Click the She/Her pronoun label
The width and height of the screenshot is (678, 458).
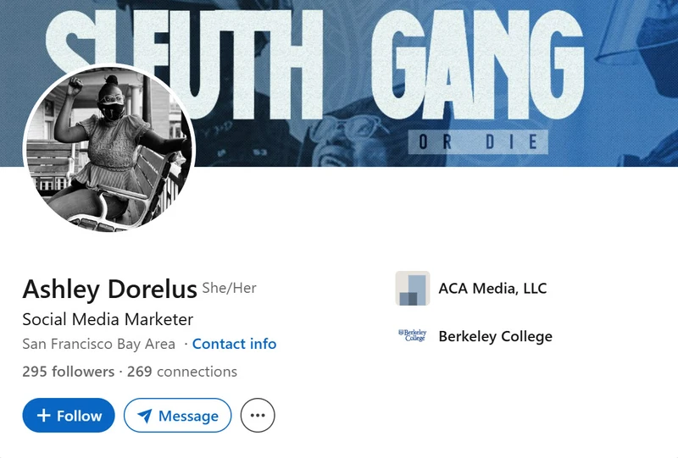pos(230,288)
